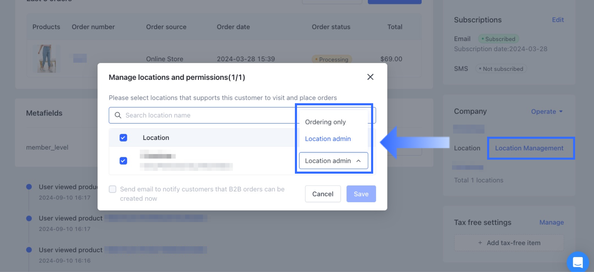Viewport: 594px width, 272px height.
Task: Uncheck the location row checkbox
Action: [123, 161]
